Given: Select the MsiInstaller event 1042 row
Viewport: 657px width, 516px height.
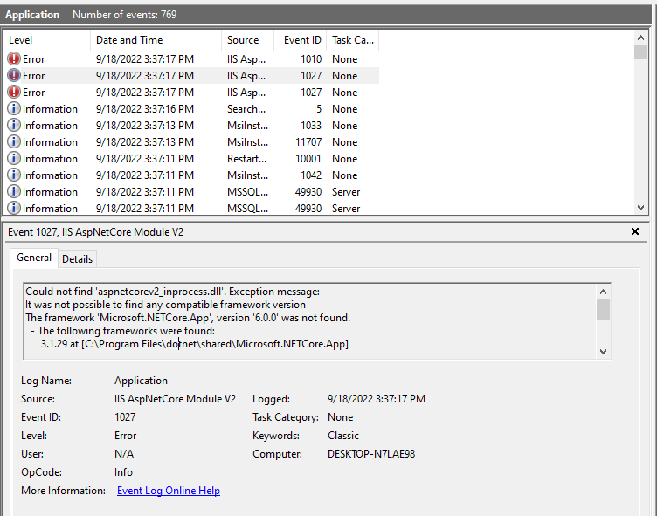Looking at the screenshot, I should [191, 175].
